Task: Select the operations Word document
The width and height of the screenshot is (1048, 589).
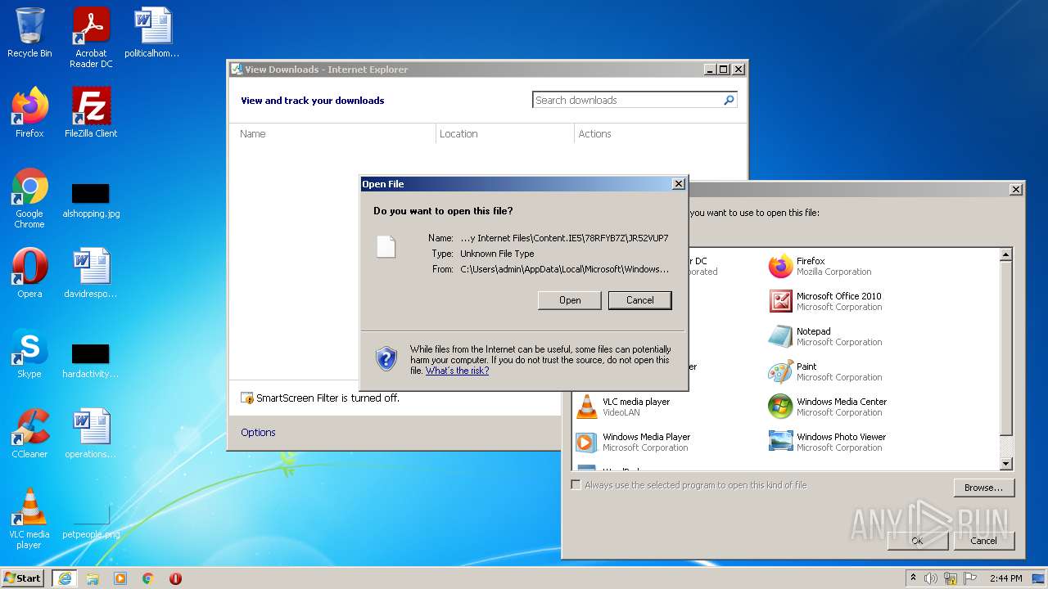Action: 91,434
